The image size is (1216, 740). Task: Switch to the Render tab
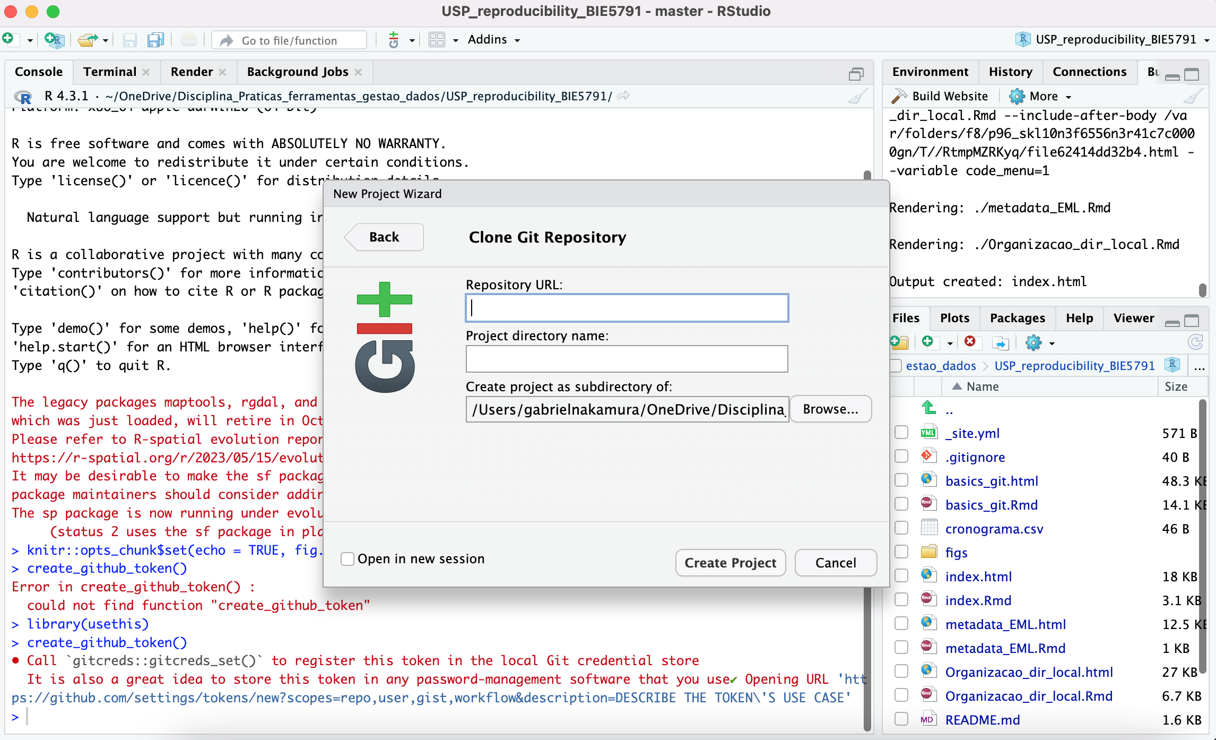pos(192,72)
